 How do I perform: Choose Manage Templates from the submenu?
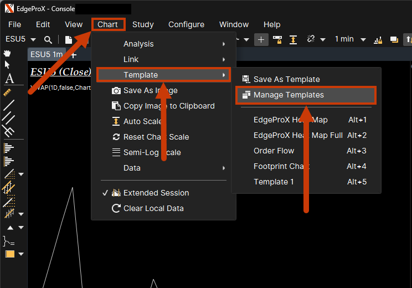point(289,95)
